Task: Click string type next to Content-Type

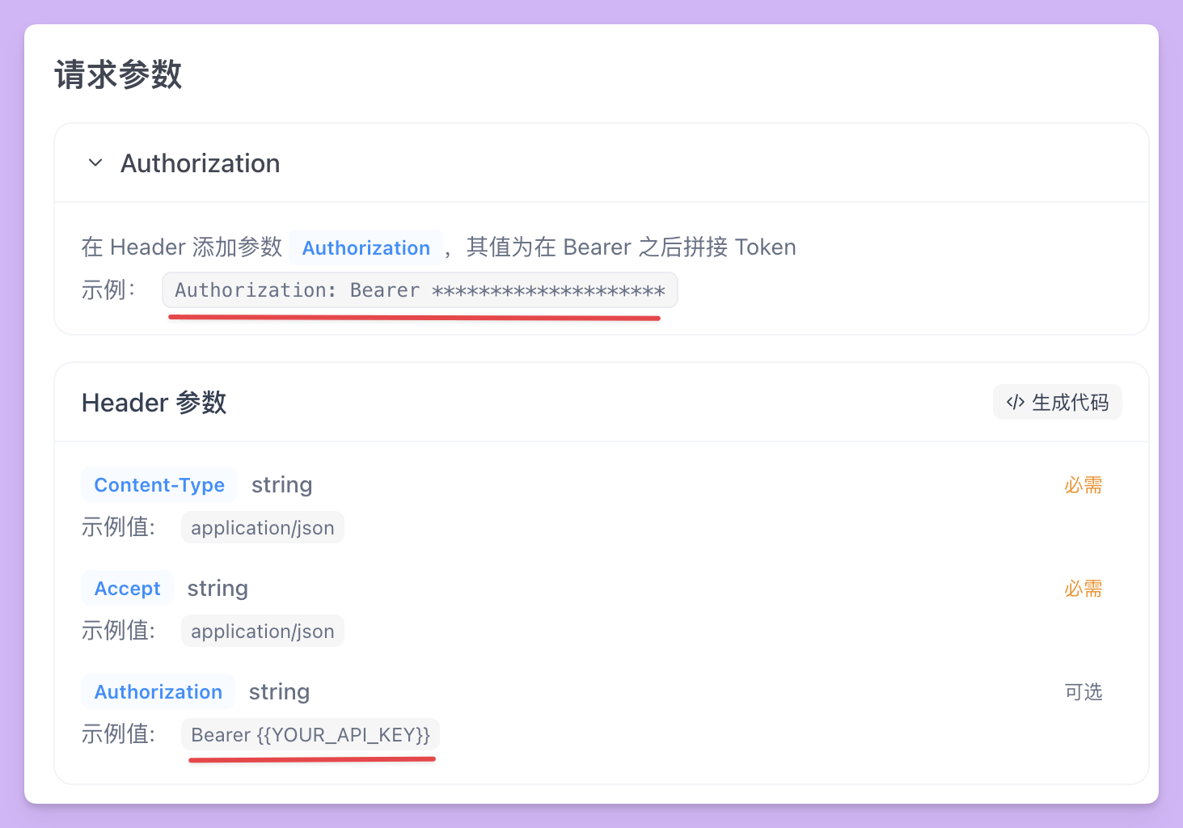Action: click(x=281, y=485)
